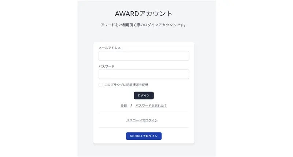The width and height of the screenshot is (293, 157).
Task: Click the メールアドレス input field
Action: [144, 56]
